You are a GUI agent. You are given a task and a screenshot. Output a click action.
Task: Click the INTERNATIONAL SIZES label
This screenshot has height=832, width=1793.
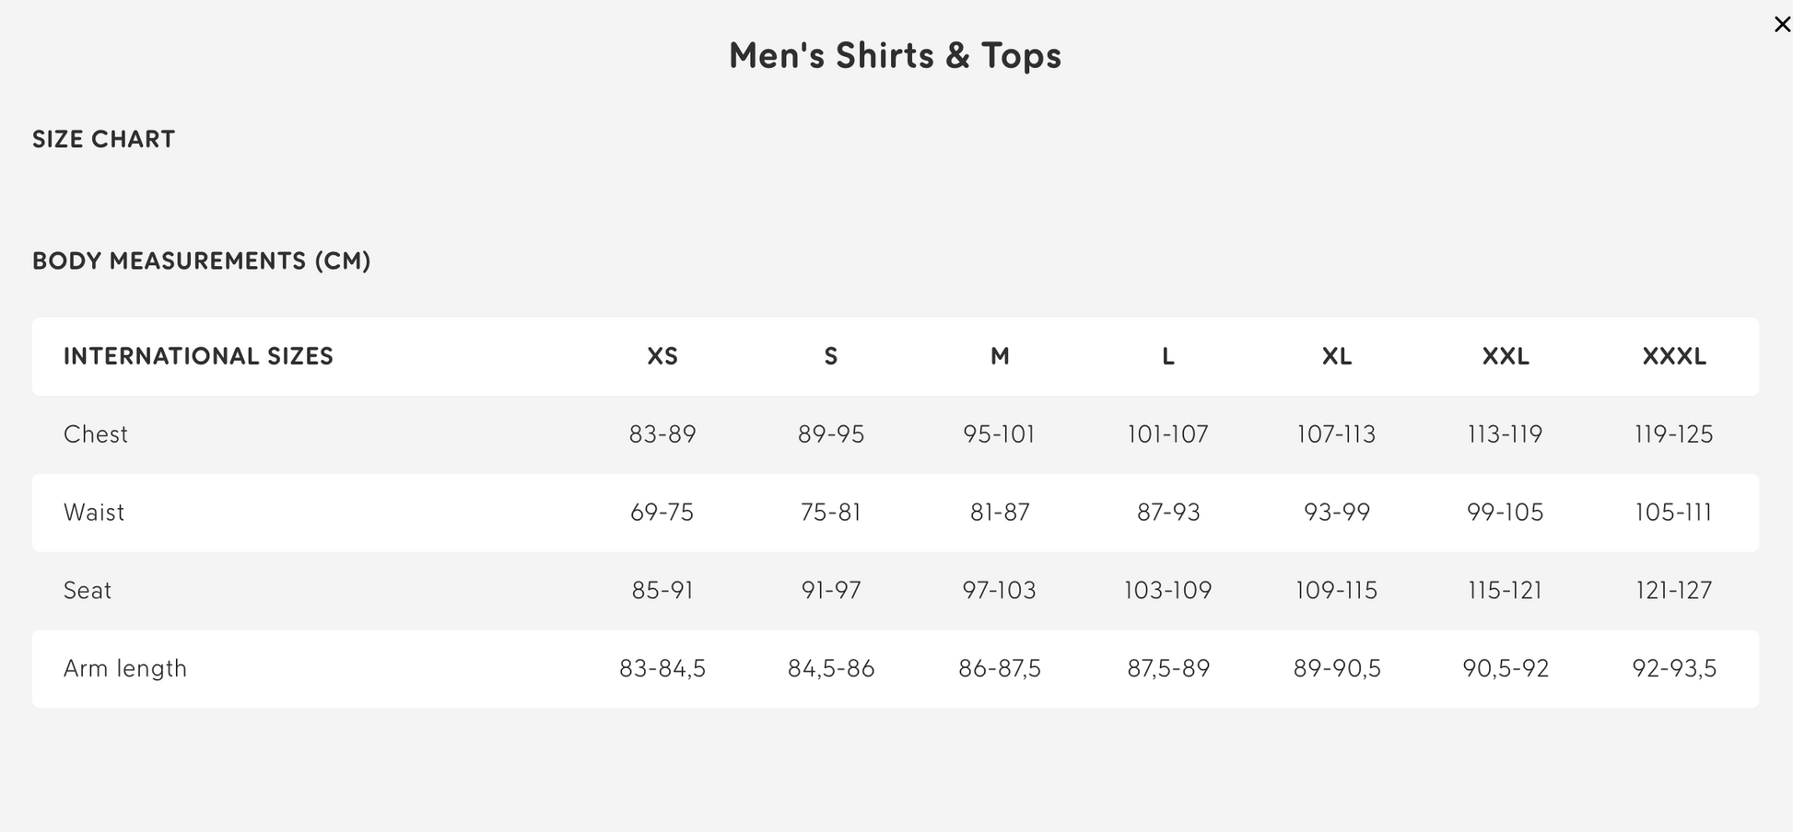coord(198,356)
